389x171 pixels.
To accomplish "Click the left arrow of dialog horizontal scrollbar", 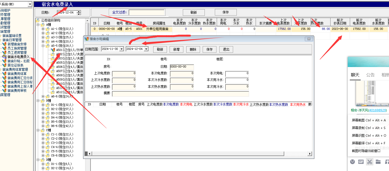I will click(x=89, y=154).
